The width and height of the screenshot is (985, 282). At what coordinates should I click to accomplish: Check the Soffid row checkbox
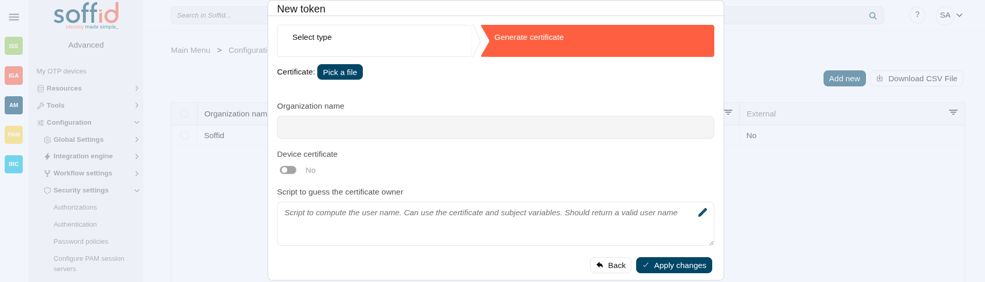point(184,135)
